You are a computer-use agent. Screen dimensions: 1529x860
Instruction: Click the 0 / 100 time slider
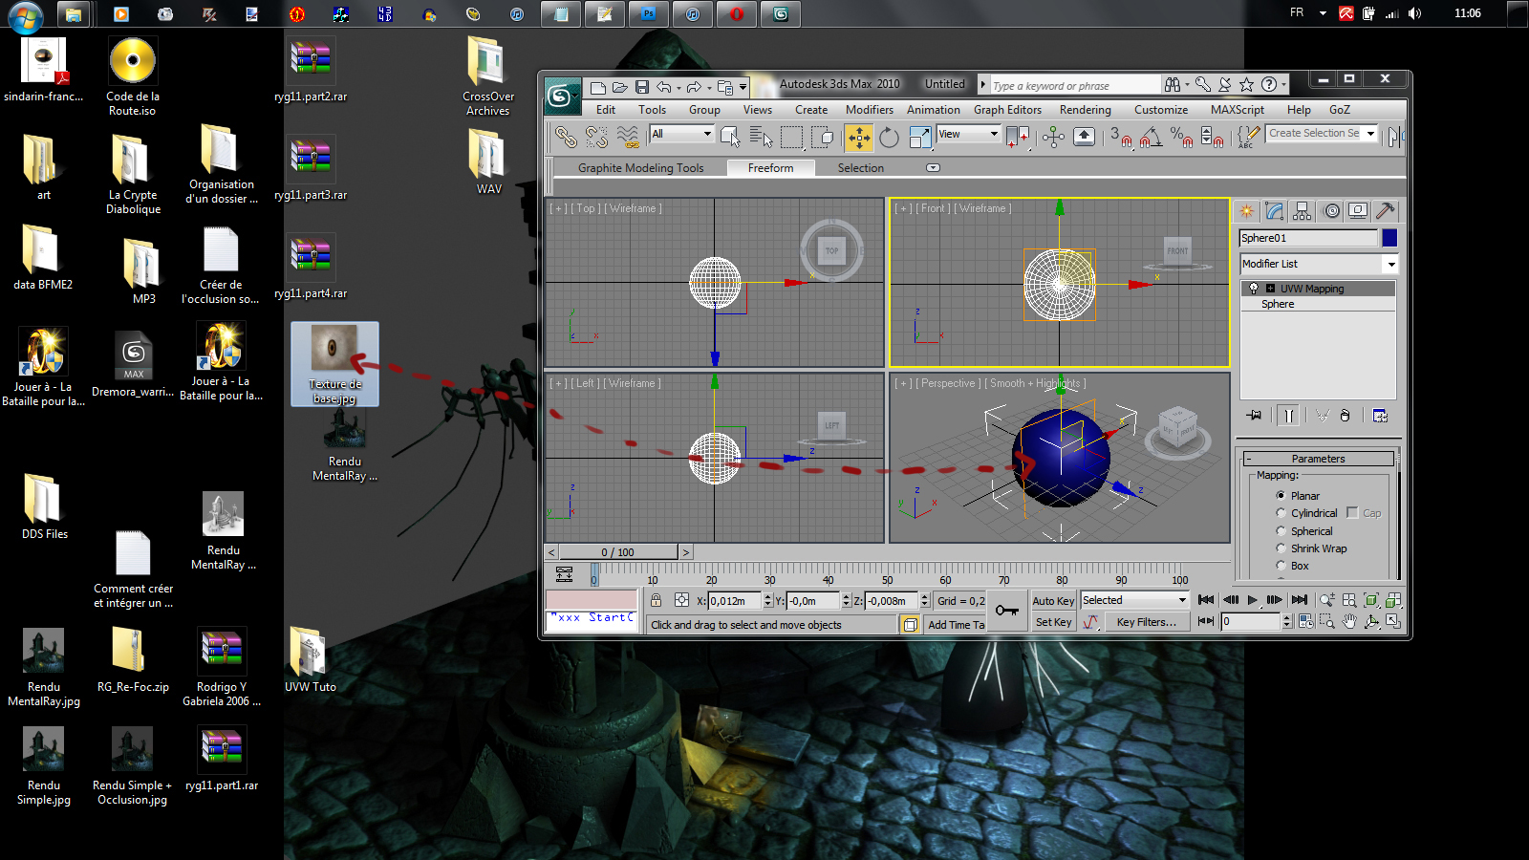tap(618, 552)
